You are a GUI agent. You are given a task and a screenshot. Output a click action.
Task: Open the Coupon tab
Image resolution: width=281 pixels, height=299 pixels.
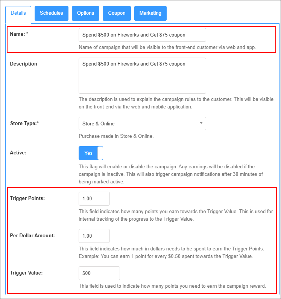[x=117, y=13]
